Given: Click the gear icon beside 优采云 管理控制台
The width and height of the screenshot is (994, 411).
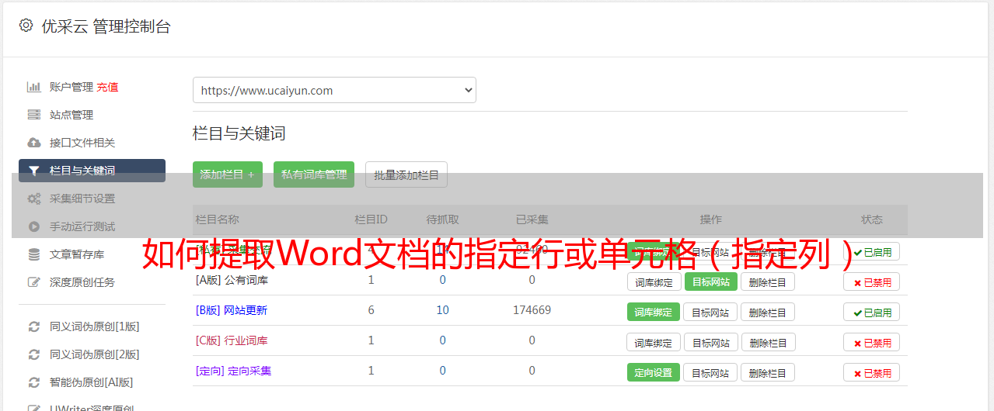Looking at the screenshot, I should (x=26, y=26).
